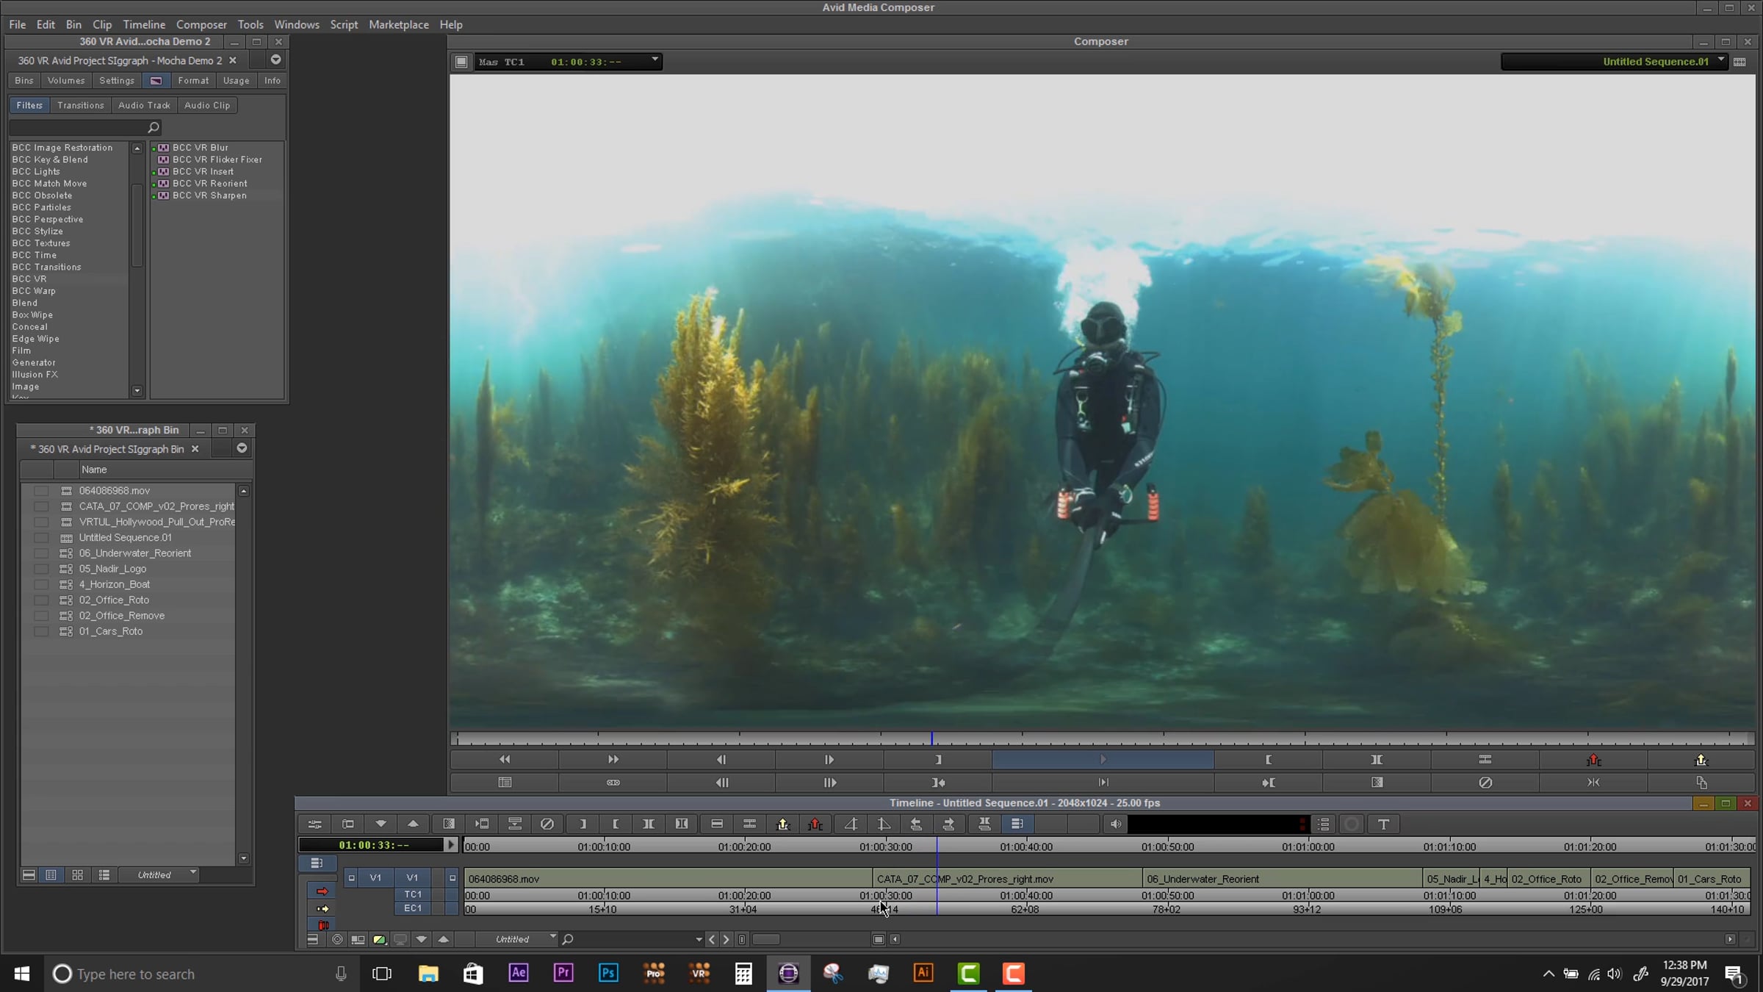The height and width of the screenshot is (992, 1763).
Task: Play the sequence in Composer monitor
Action: (x=1103, y=760)
